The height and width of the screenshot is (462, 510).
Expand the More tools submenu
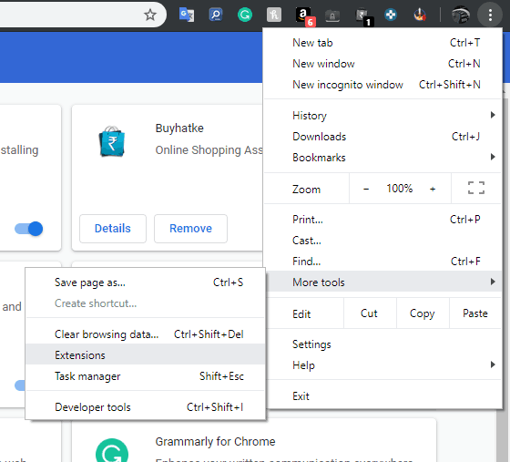coord(383,282)
